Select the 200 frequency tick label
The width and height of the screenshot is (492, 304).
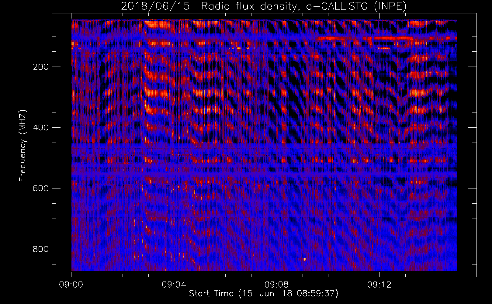coord(41,67)
